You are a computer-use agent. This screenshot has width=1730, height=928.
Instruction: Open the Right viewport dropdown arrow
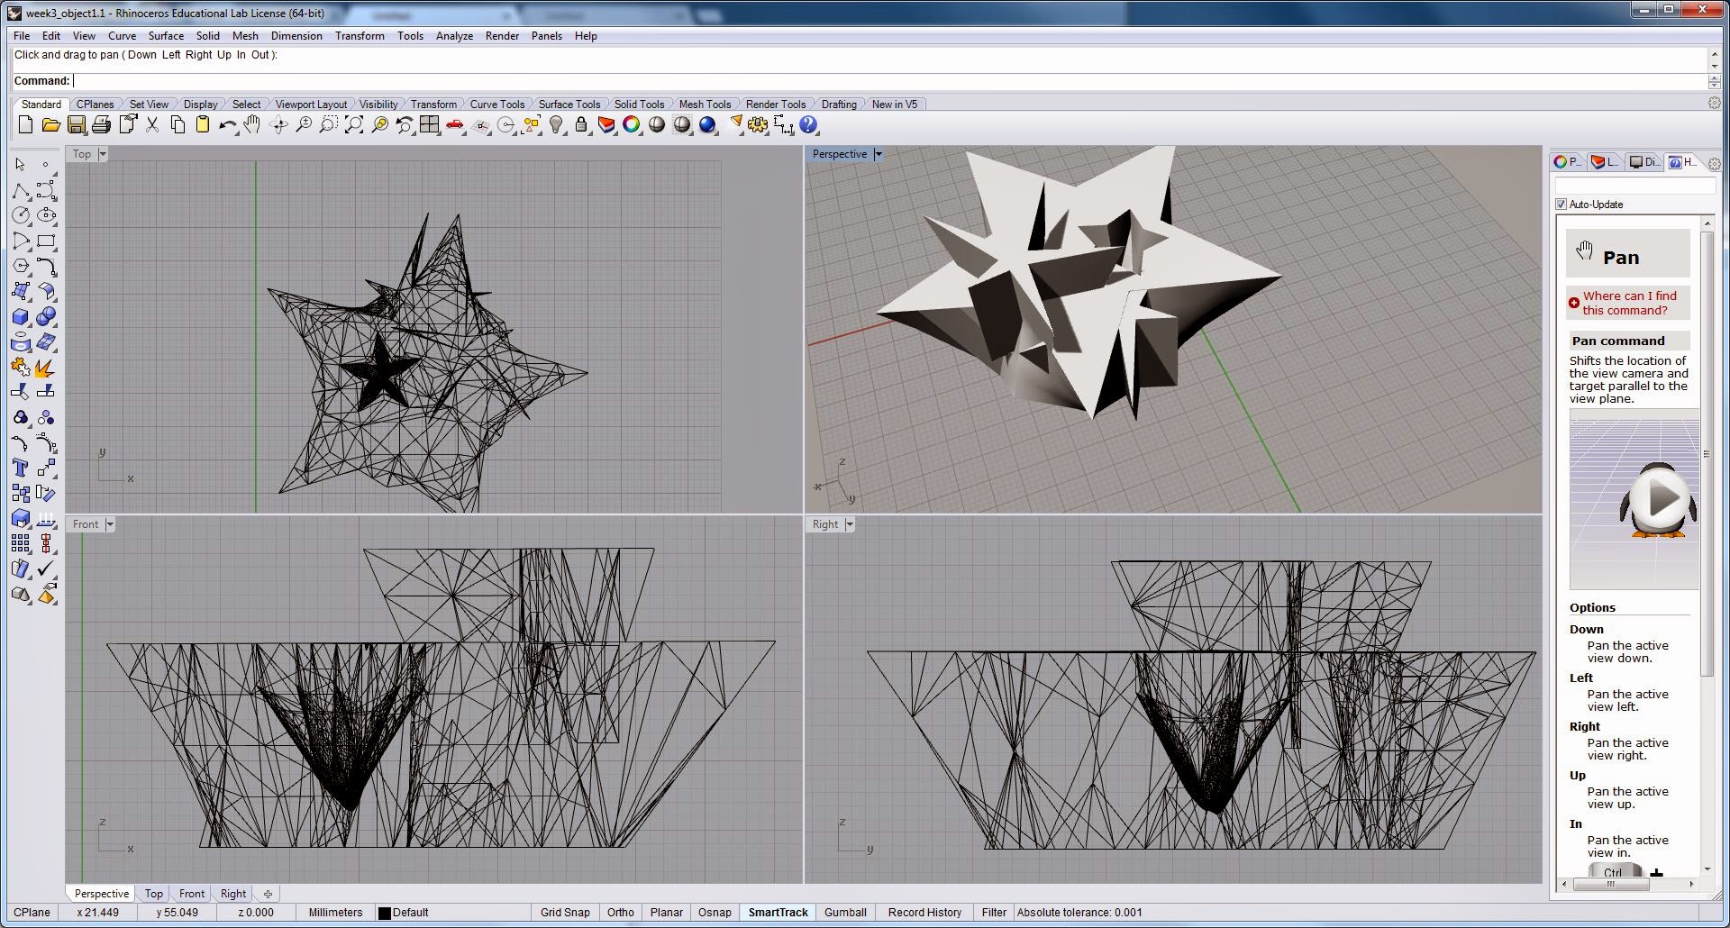pyautogui.click(x=850, y=524)
